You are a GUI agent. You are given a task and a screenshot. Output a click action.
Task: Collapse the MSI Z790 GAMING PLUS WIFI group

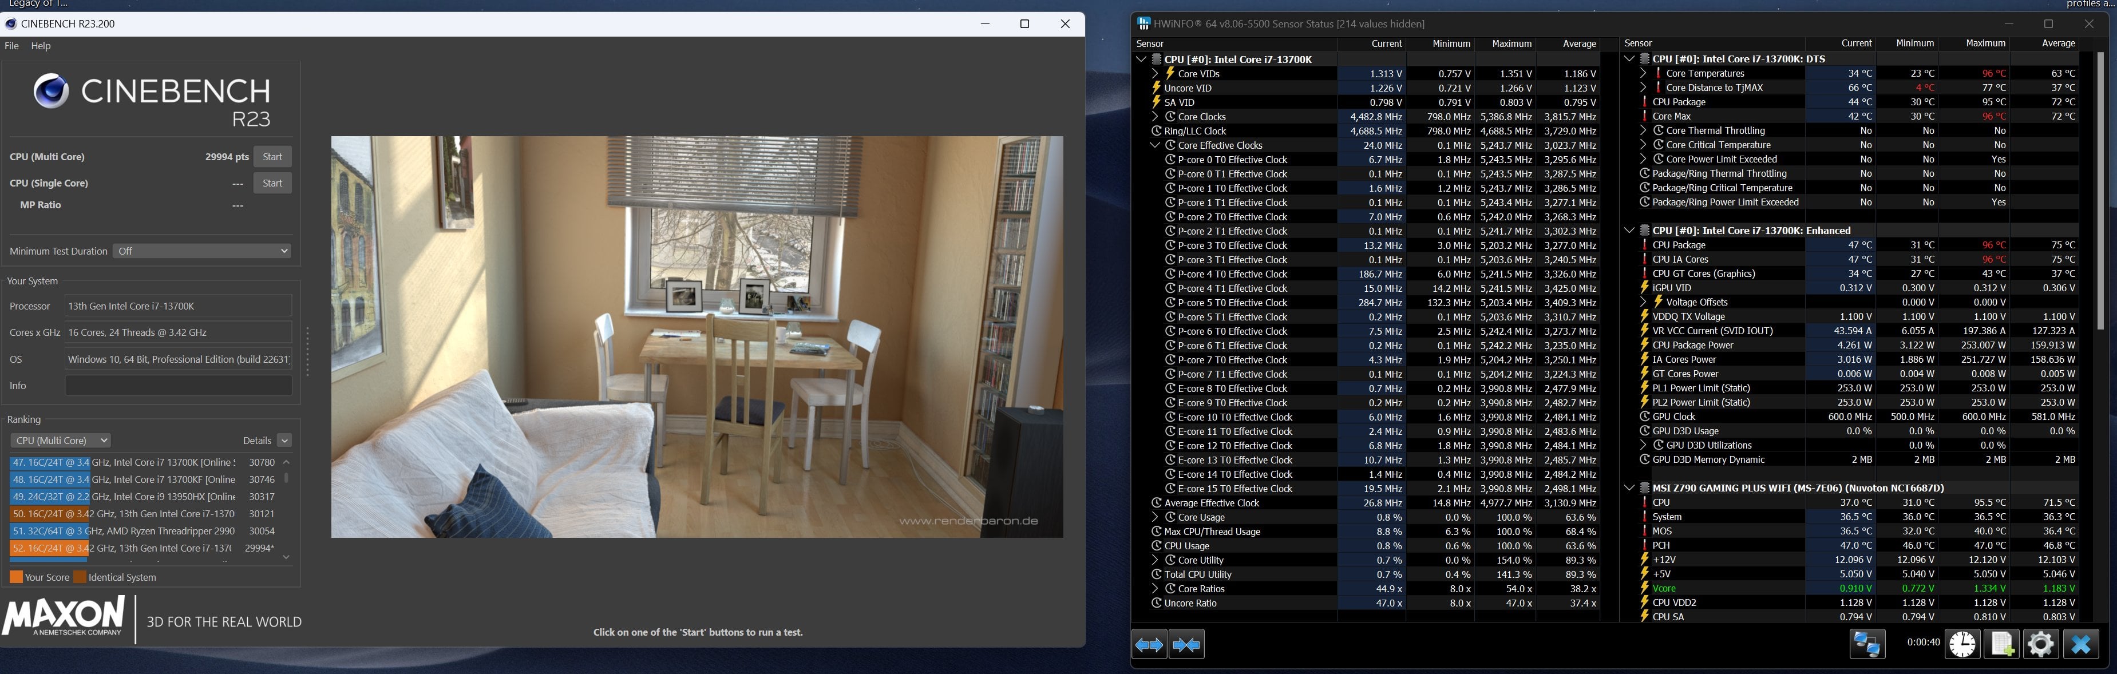click(1629, 488)
